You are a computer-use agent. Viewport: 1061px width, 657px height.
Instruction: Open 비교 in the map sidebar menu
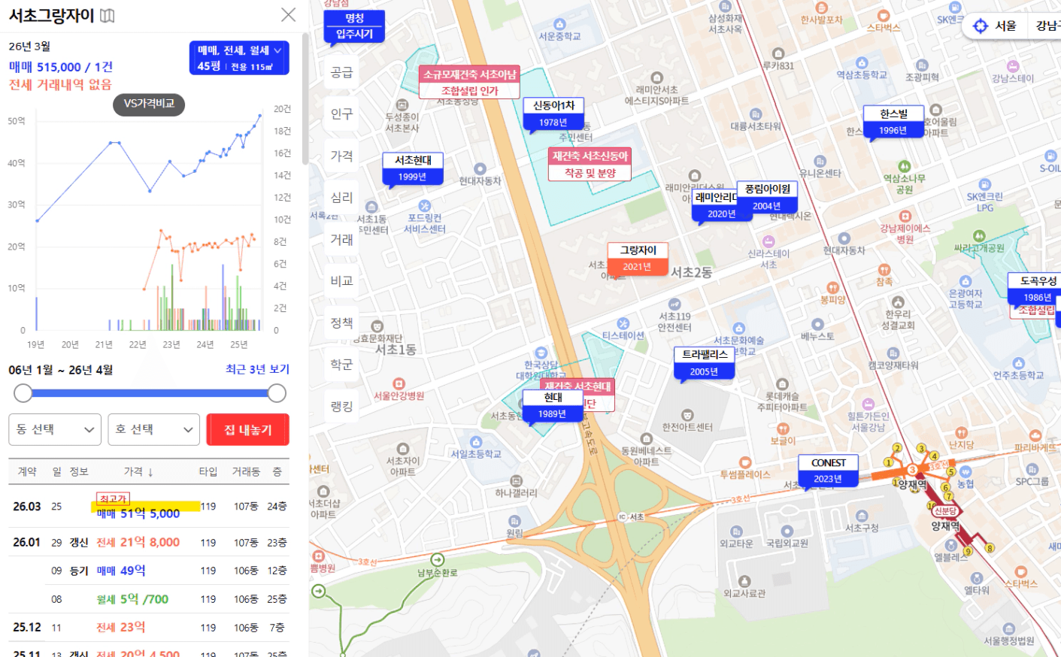341,281
